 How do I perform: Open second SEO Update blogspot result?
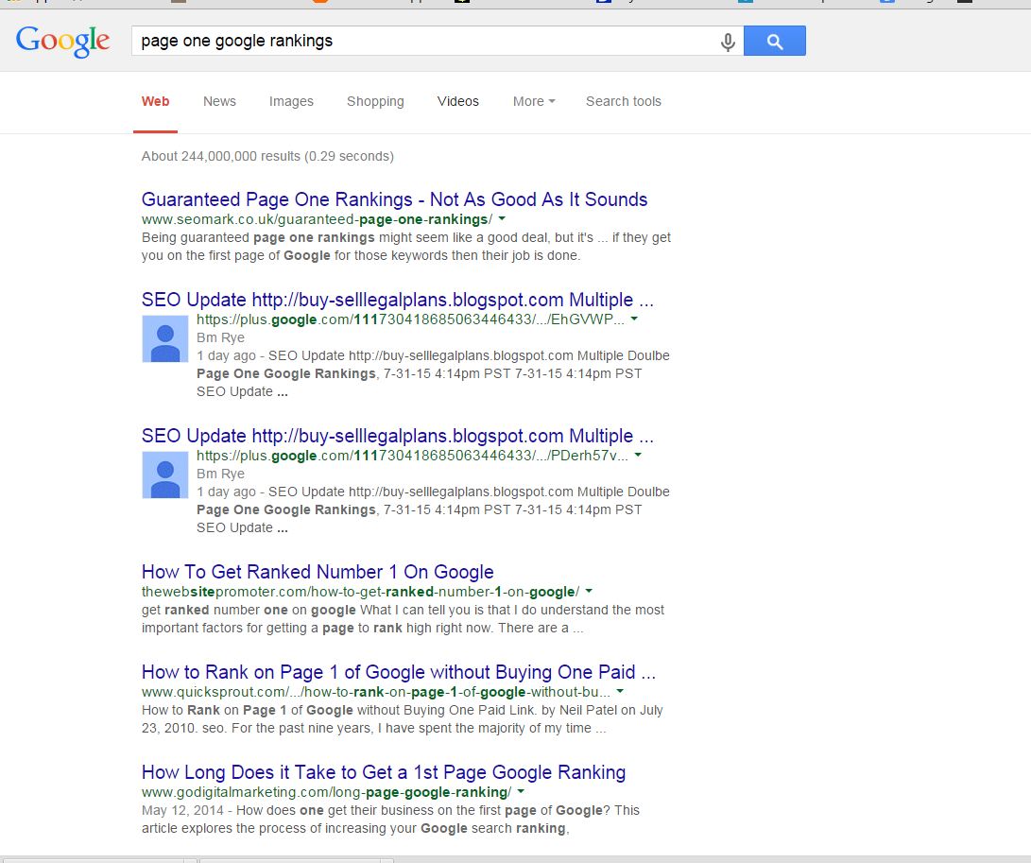point(398,436)
